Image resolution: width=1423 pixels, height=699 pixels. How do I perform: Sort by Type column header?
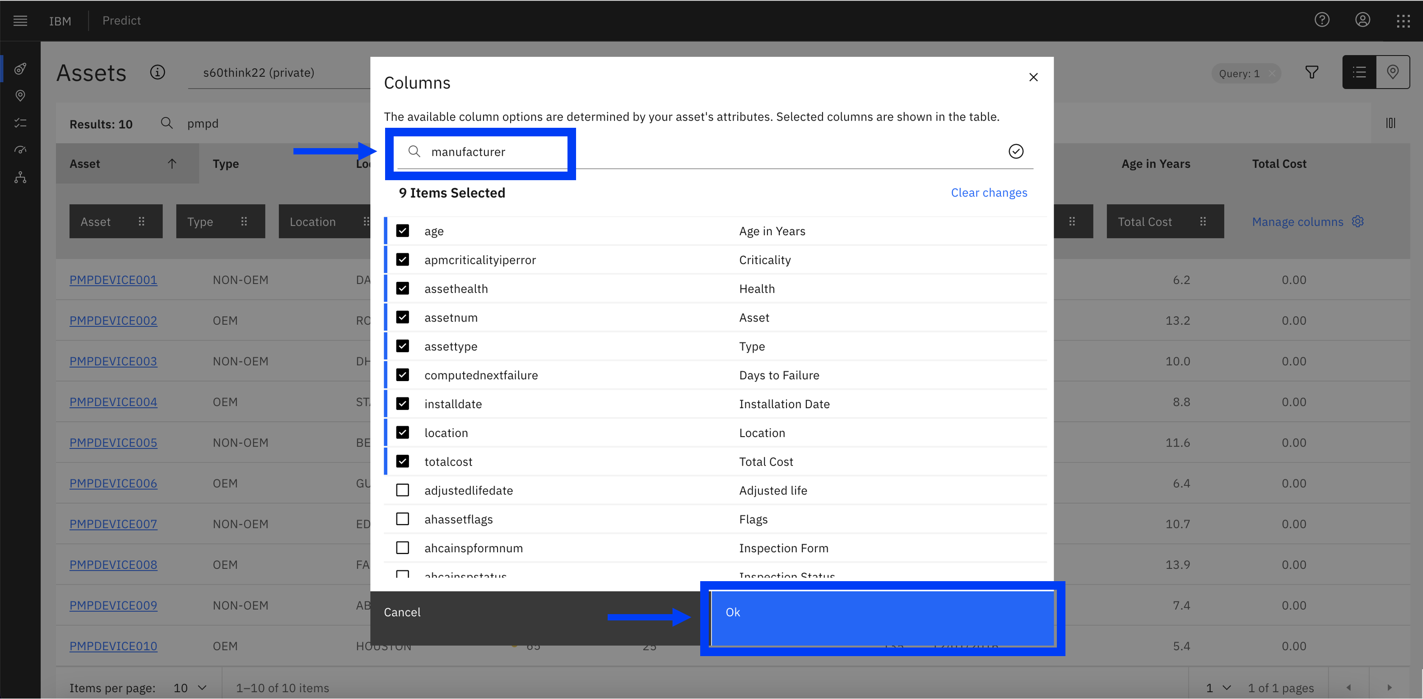(x=225, y=163)
